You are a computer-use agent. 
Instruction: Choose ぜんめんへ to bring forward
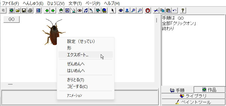86,64
